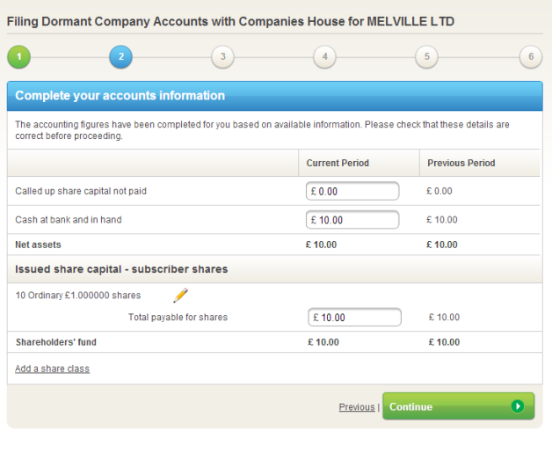The width and height of the screenshot is (552, 461).
Task: Select final step 6 circle
Action: pos(530,57)
